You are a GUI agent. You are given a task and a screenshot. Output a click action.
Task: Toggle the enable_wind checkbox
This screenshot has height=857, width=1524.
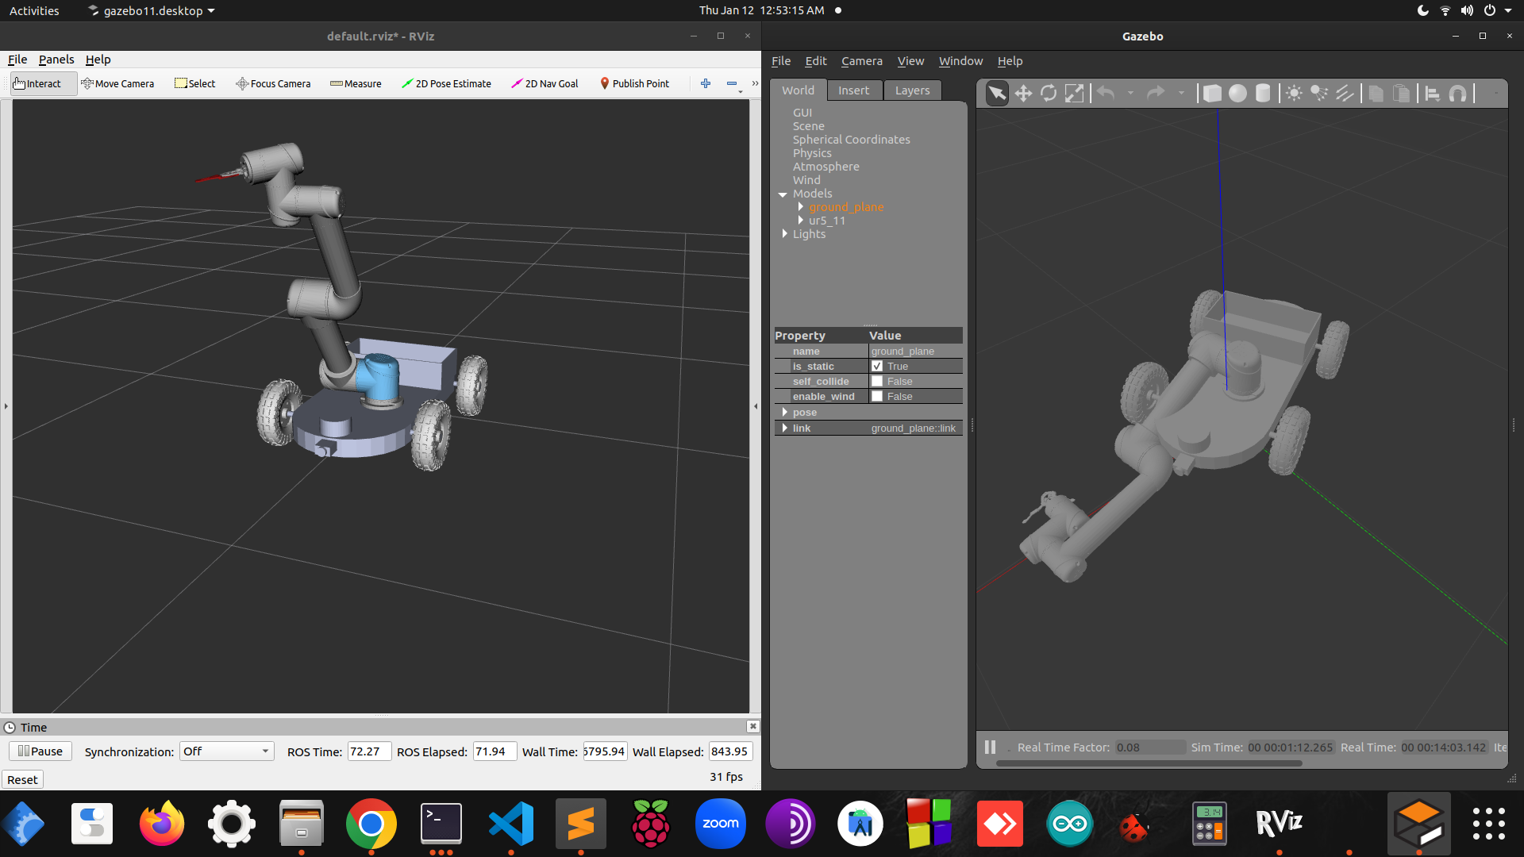tap(877, 397)
